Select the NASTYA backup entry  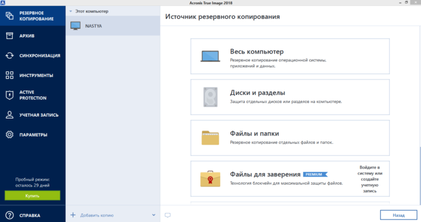pos(113,26)
